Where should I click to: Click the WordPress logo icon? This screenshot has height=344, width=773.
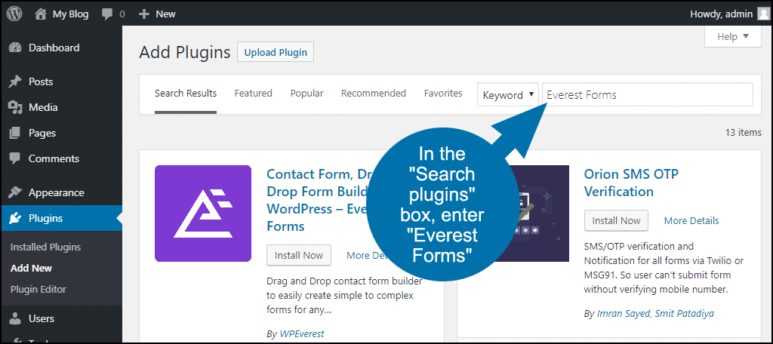point(14,14)
